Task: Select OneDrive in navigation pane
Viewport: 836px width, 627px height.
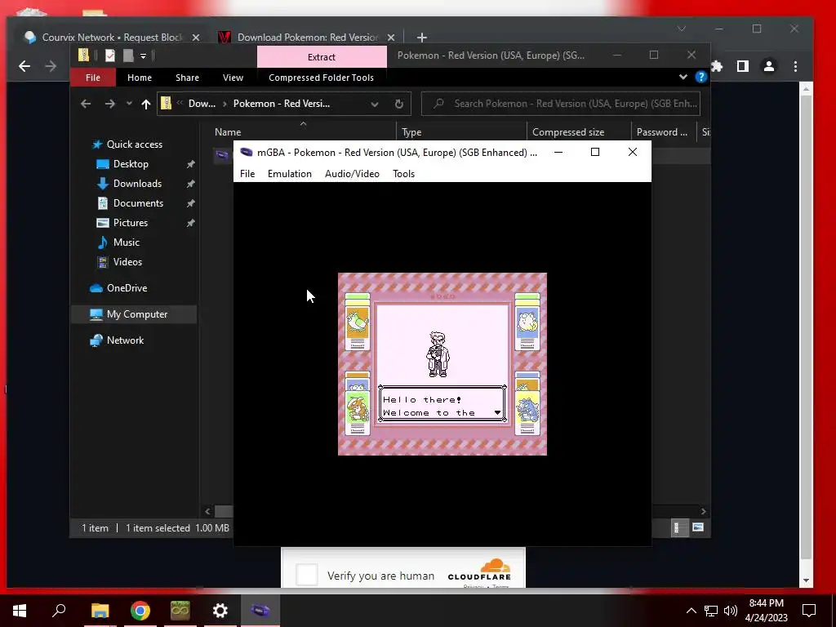Action: pos(127,288)
